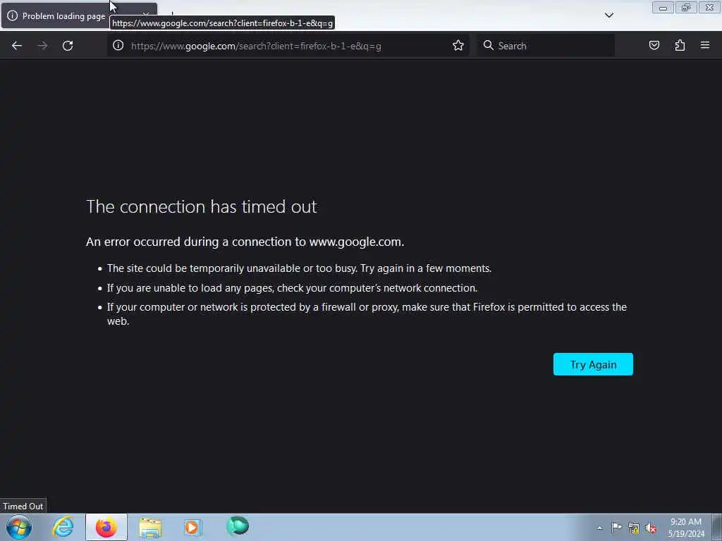Screen dimensions: 722x541
Task: Open the clock showing 9:20 AM
Action: pyautogui.click(x=685, y=528)
